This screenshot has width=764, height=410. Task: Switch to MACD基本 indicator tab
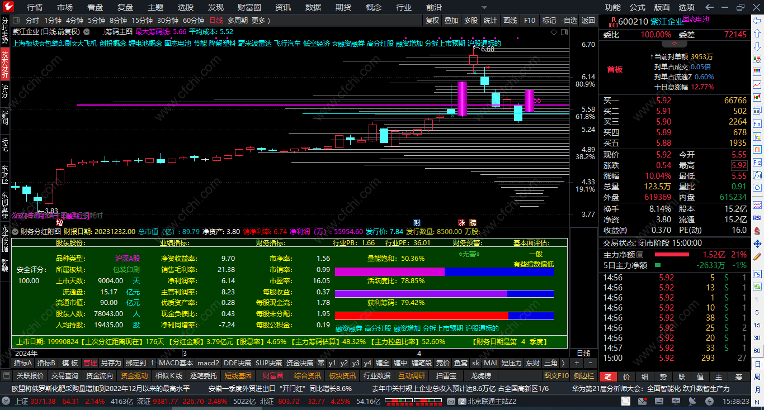[x=176, y=363]
